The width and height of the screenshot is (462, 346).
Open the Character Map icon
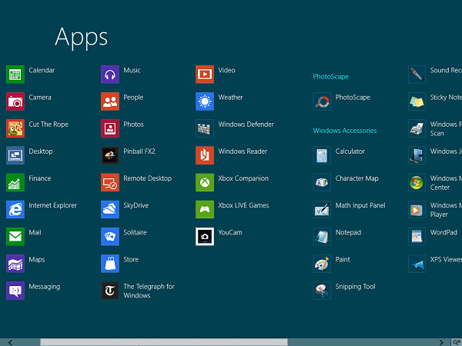pos(322,182)
